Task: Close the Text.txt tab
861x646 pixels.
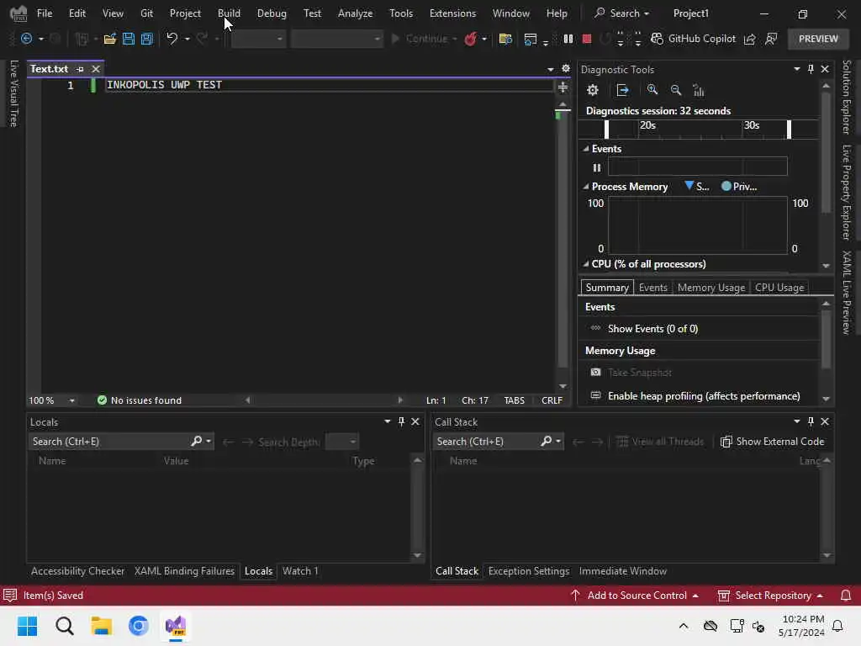Action: [x=96, y=69]
